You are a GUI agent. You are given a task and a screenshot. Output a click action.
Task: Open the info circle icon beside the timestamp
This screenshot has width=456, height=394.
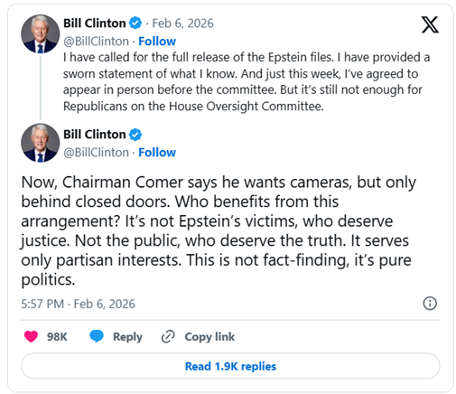tap(430, 304)
